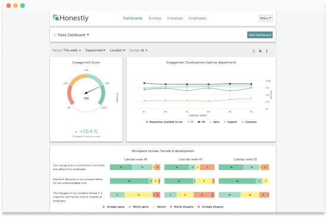Screen dimensions: 327x217
Task: Toggle Strongly agree in bar legend
Action: (113, 207)
